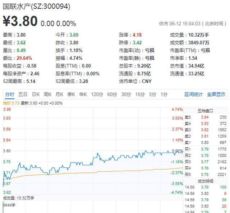Screen dimensions: 230x213
Task: Click the 货币单位 value CNY
Action: tap(147, 82)
